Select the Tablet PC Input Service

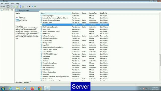coord(74,50)
